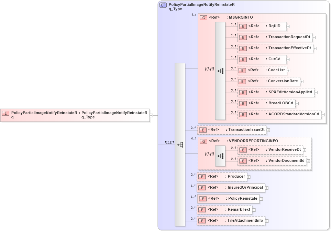Select the E icon of the Producer element
Screen dimensions: 331x231
tap(202, 177)
